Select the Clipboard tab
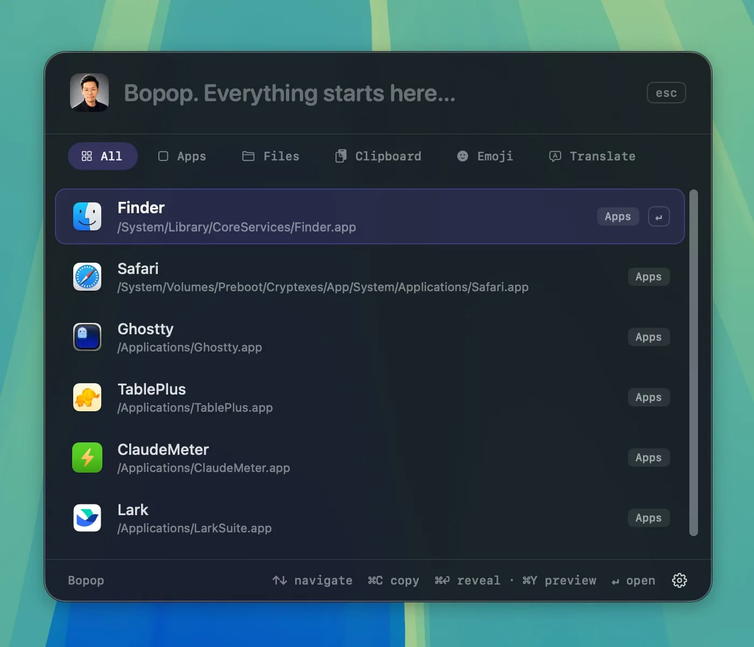Viewport: 754px width, 647px height. (378, 156)
